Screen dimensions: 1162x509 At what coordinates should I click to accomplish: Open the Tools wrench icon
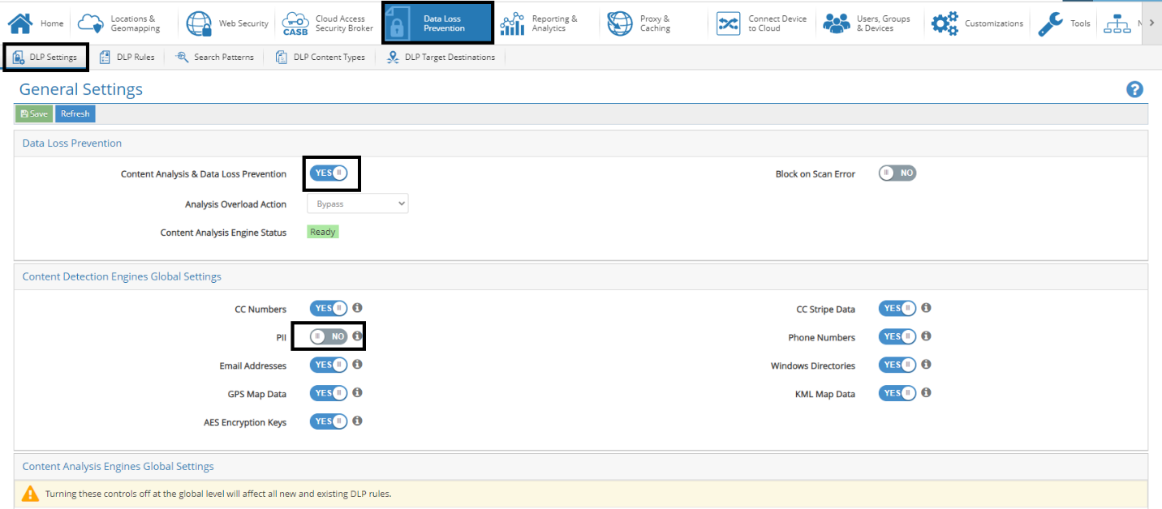1051,24
